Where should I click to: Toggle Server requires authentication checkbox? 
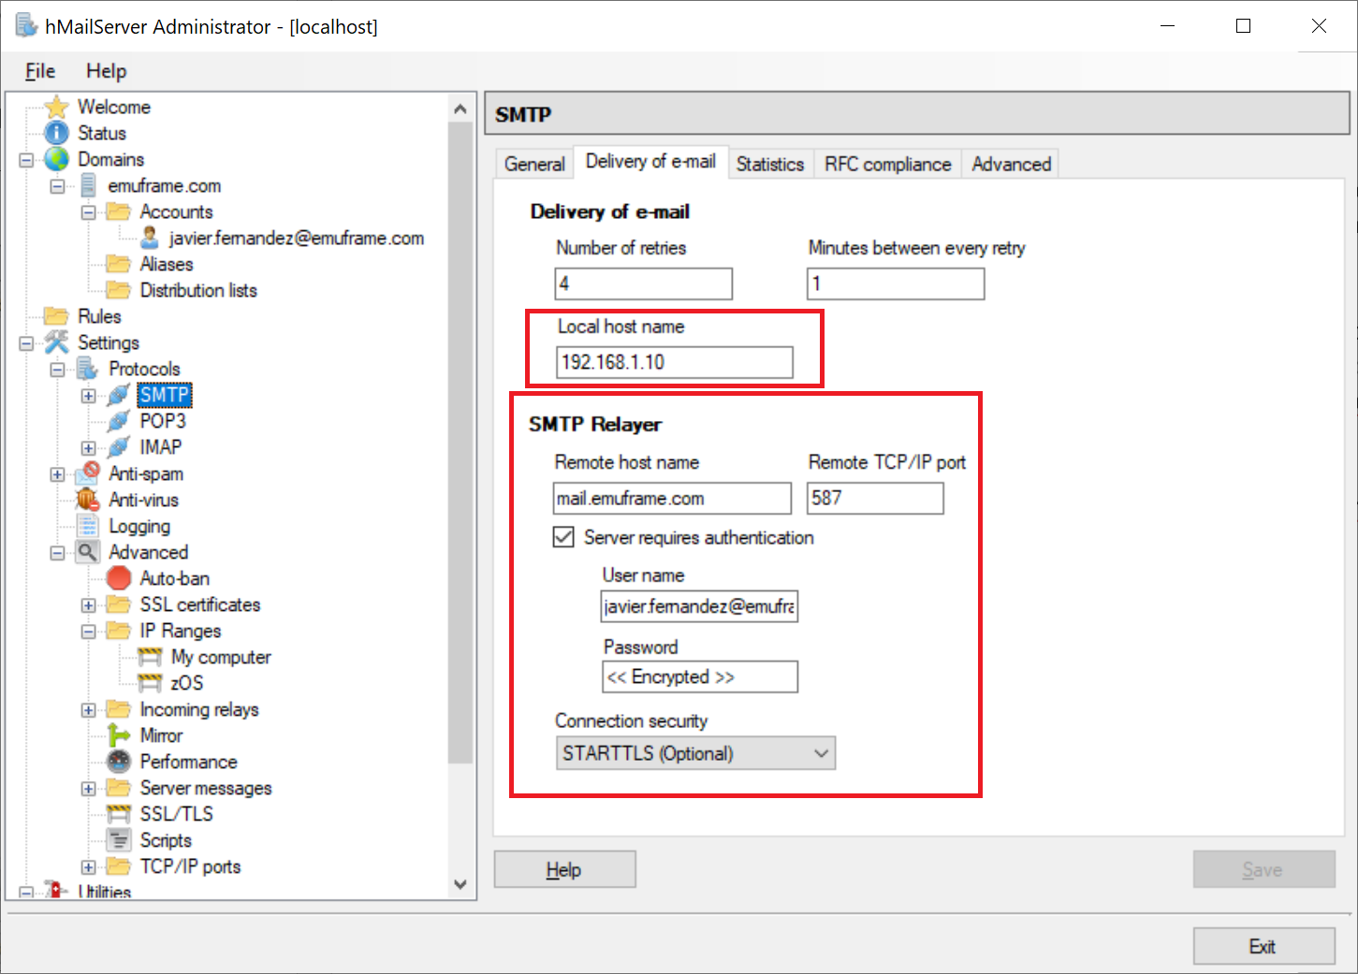pyautogui.click(x=563, y=537)
